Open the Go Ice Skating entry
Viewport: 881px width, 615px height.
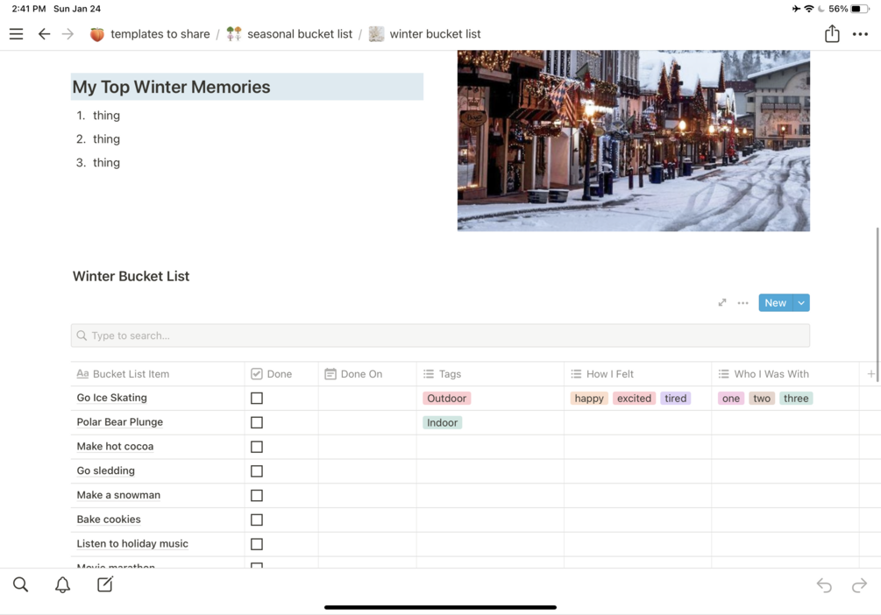pos(112,398)
